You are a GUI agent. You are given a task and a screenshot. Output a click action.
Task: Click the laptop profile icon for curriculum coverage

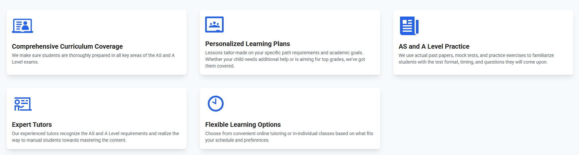pyautogui.click(x=22, y=26)
